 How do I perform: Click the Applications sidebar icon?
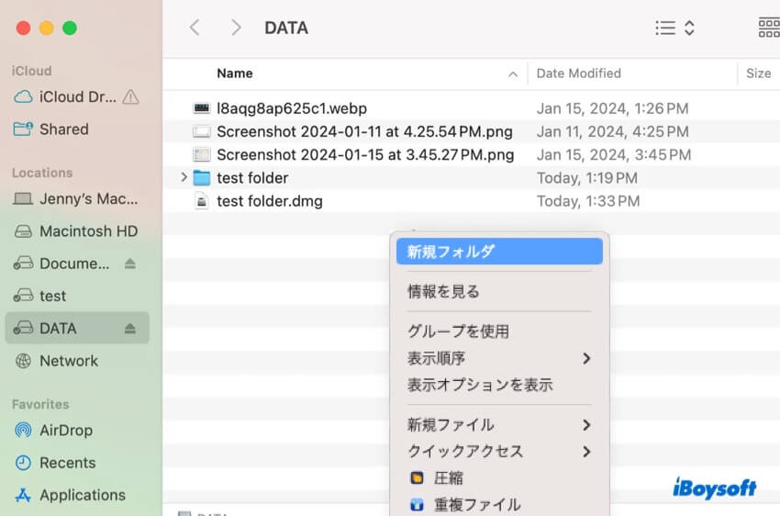pyautogui.click(x=23, y=495)
